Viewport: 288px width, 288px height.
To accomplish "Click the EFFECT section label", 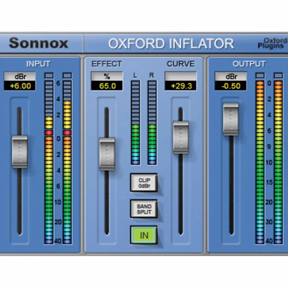I will 107,64.
